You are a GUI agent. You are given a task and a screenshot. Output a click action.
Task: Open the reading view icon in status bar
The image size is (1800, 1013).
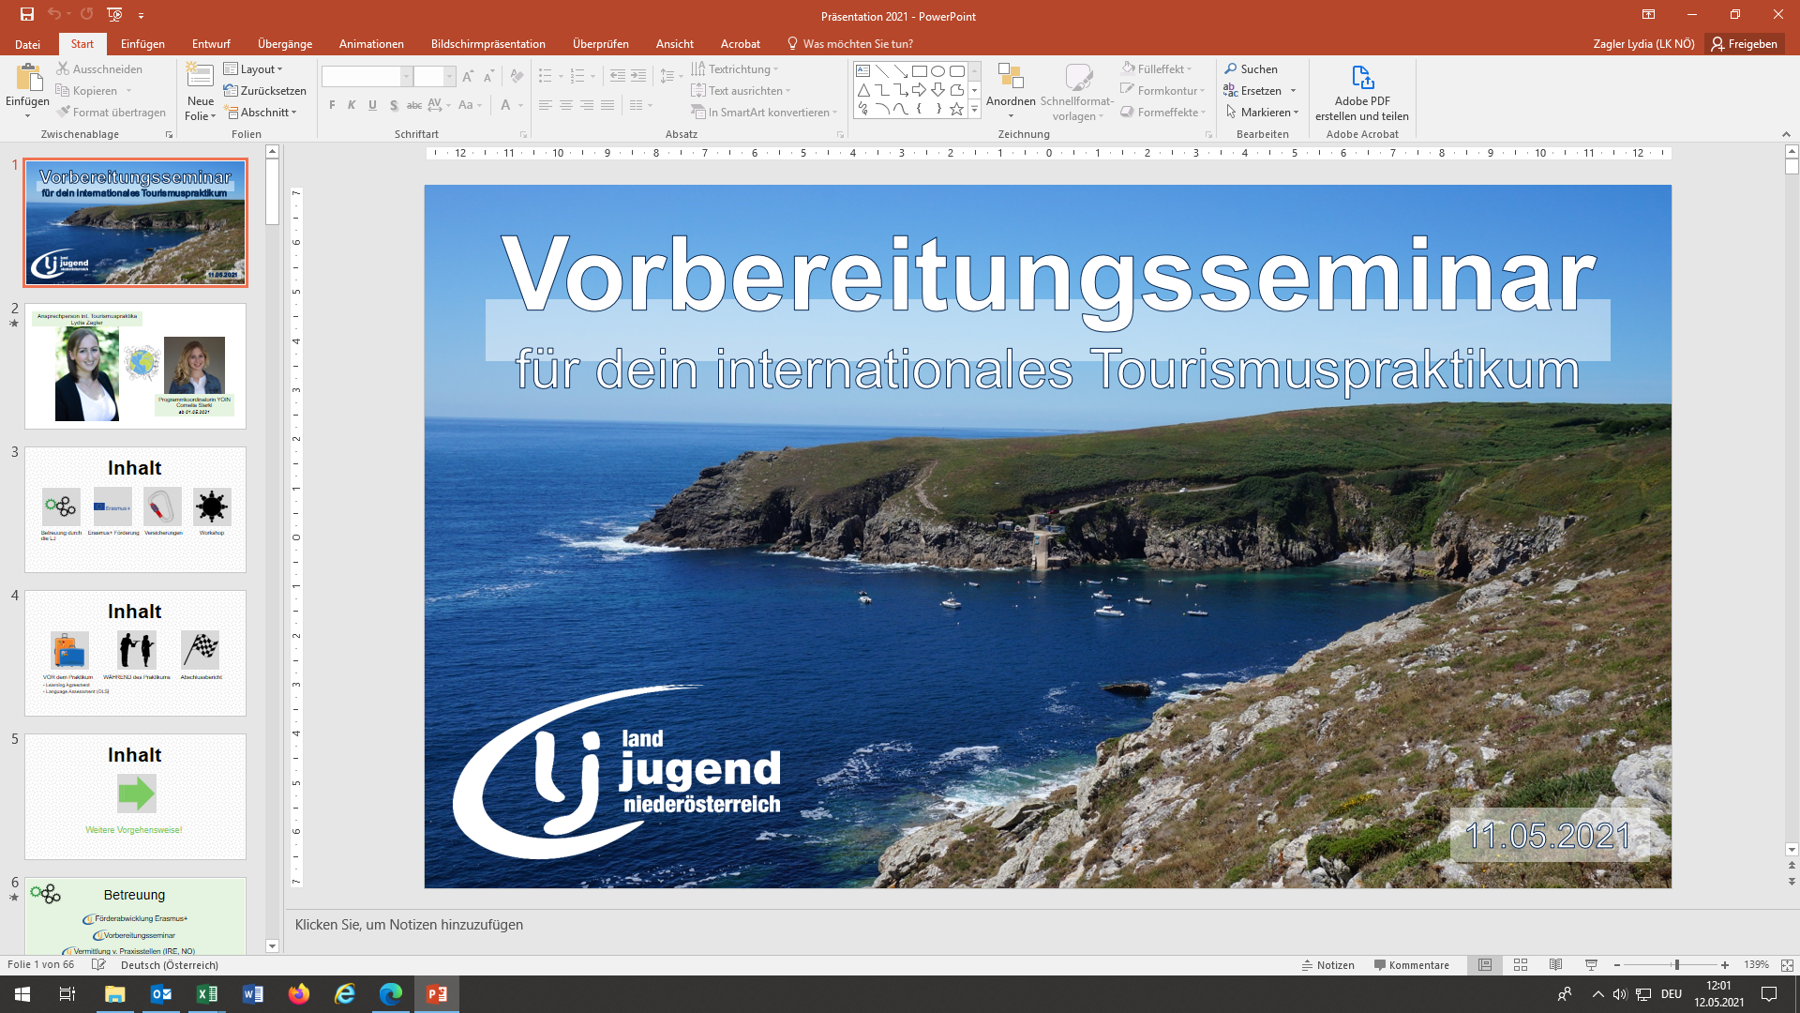click(x=1555, y=964)
